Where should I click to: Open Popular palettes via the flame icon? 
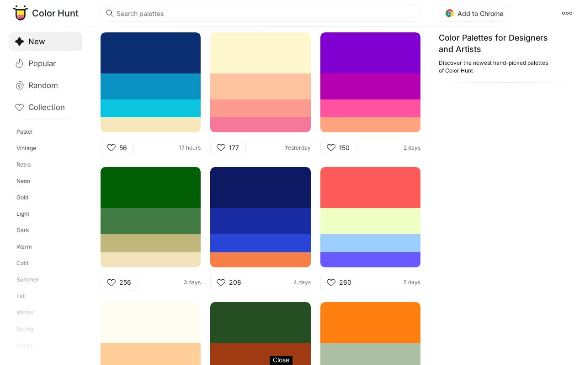coord(19,63)
